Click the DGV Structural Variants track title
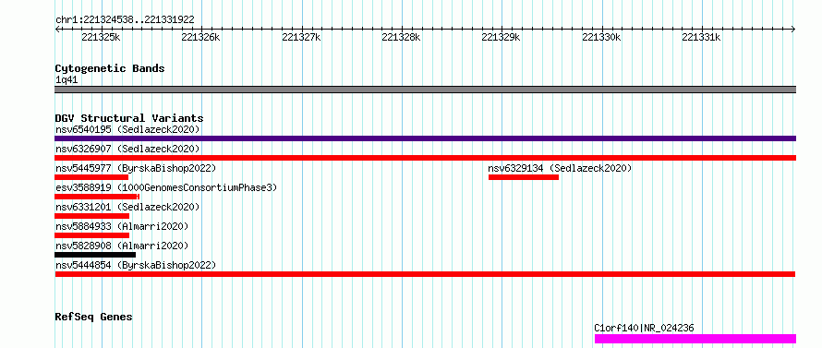Screen dimensions: 822x348 point(129,118)
